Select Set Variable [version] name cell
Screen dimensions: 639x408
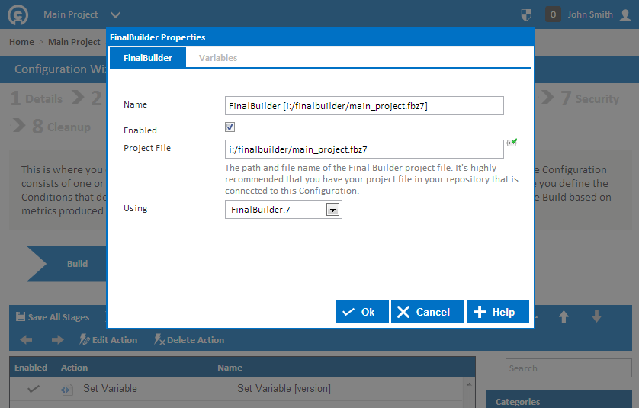(284, 388)
